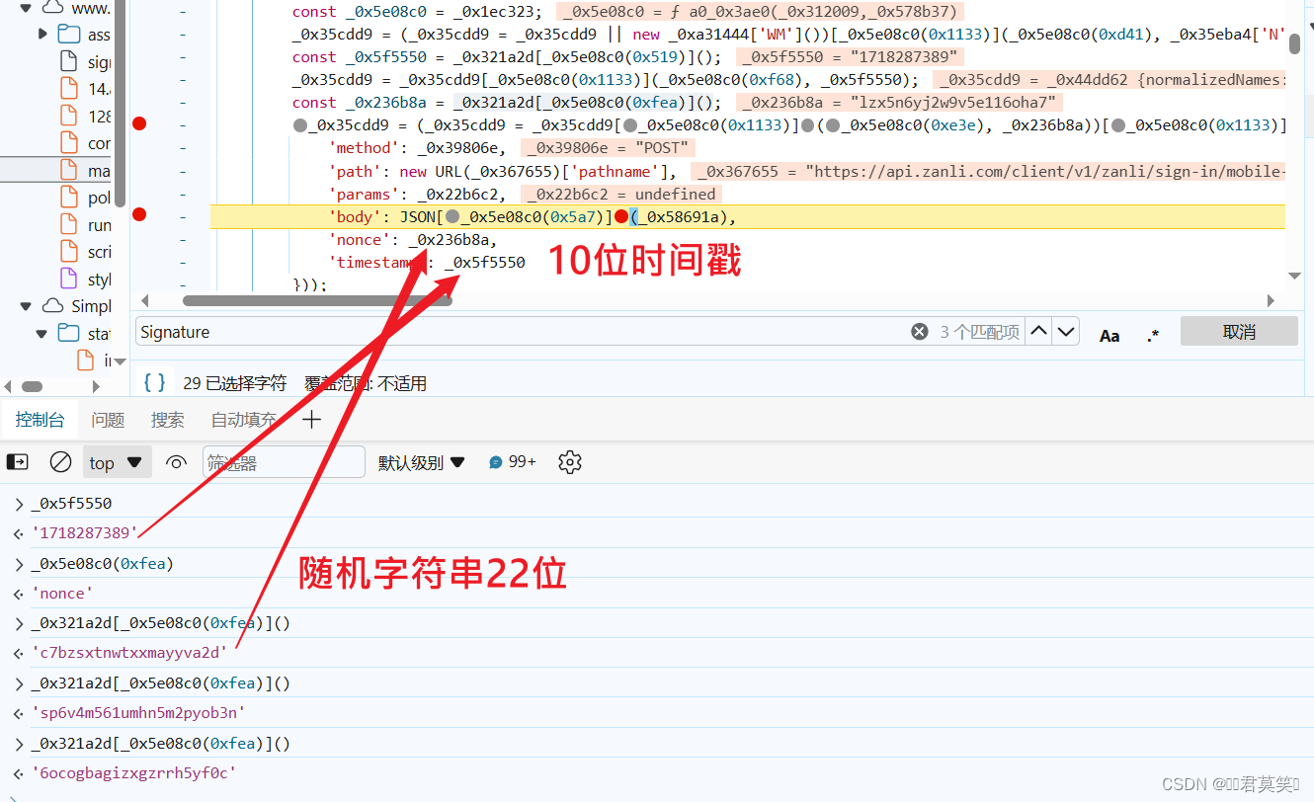This screenshot has height=802, width=1314.
Task: Click breakpoint dot beside the 'body' line
Action: click(x=139, y=214)
